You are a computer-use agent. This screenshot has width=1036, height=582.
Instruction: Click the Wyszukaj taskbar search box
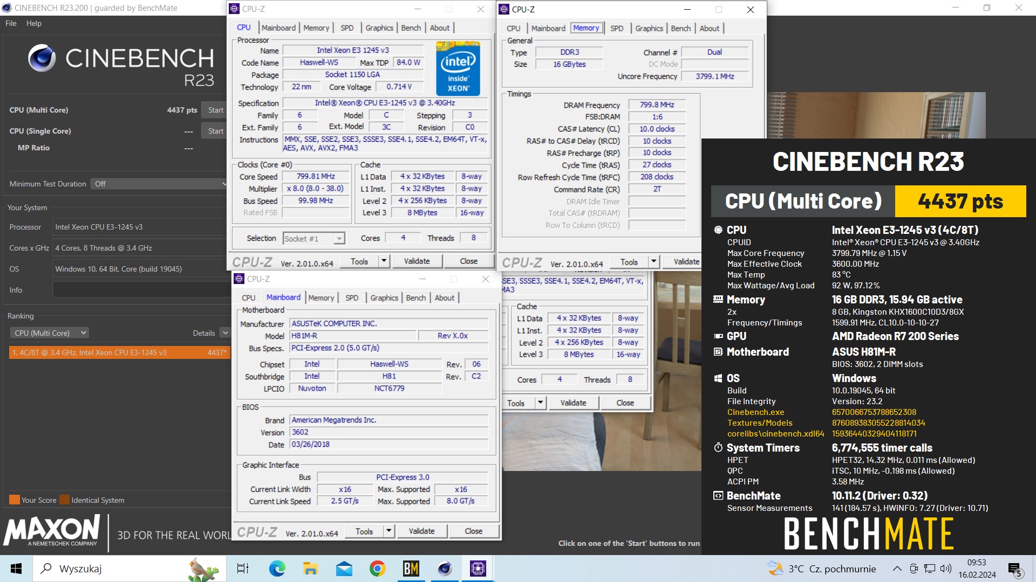(129, 569)
